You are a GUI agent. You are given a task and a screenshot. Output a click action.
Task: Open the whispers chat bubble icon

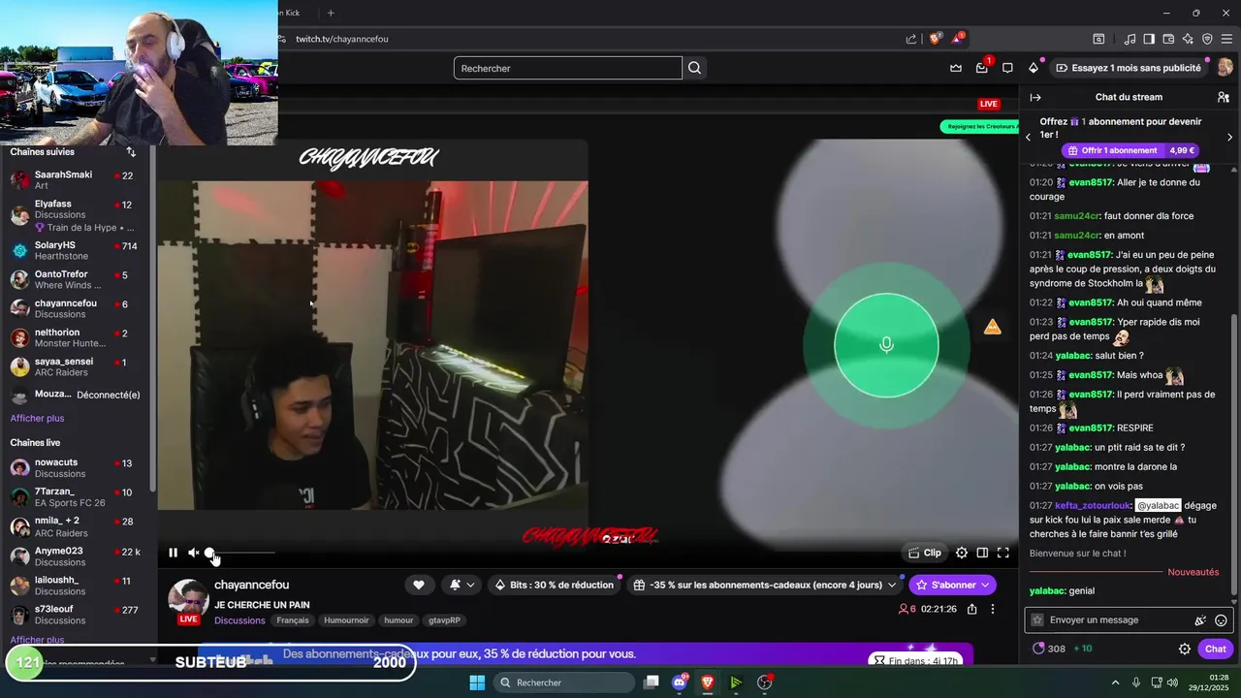[1007, 68]
